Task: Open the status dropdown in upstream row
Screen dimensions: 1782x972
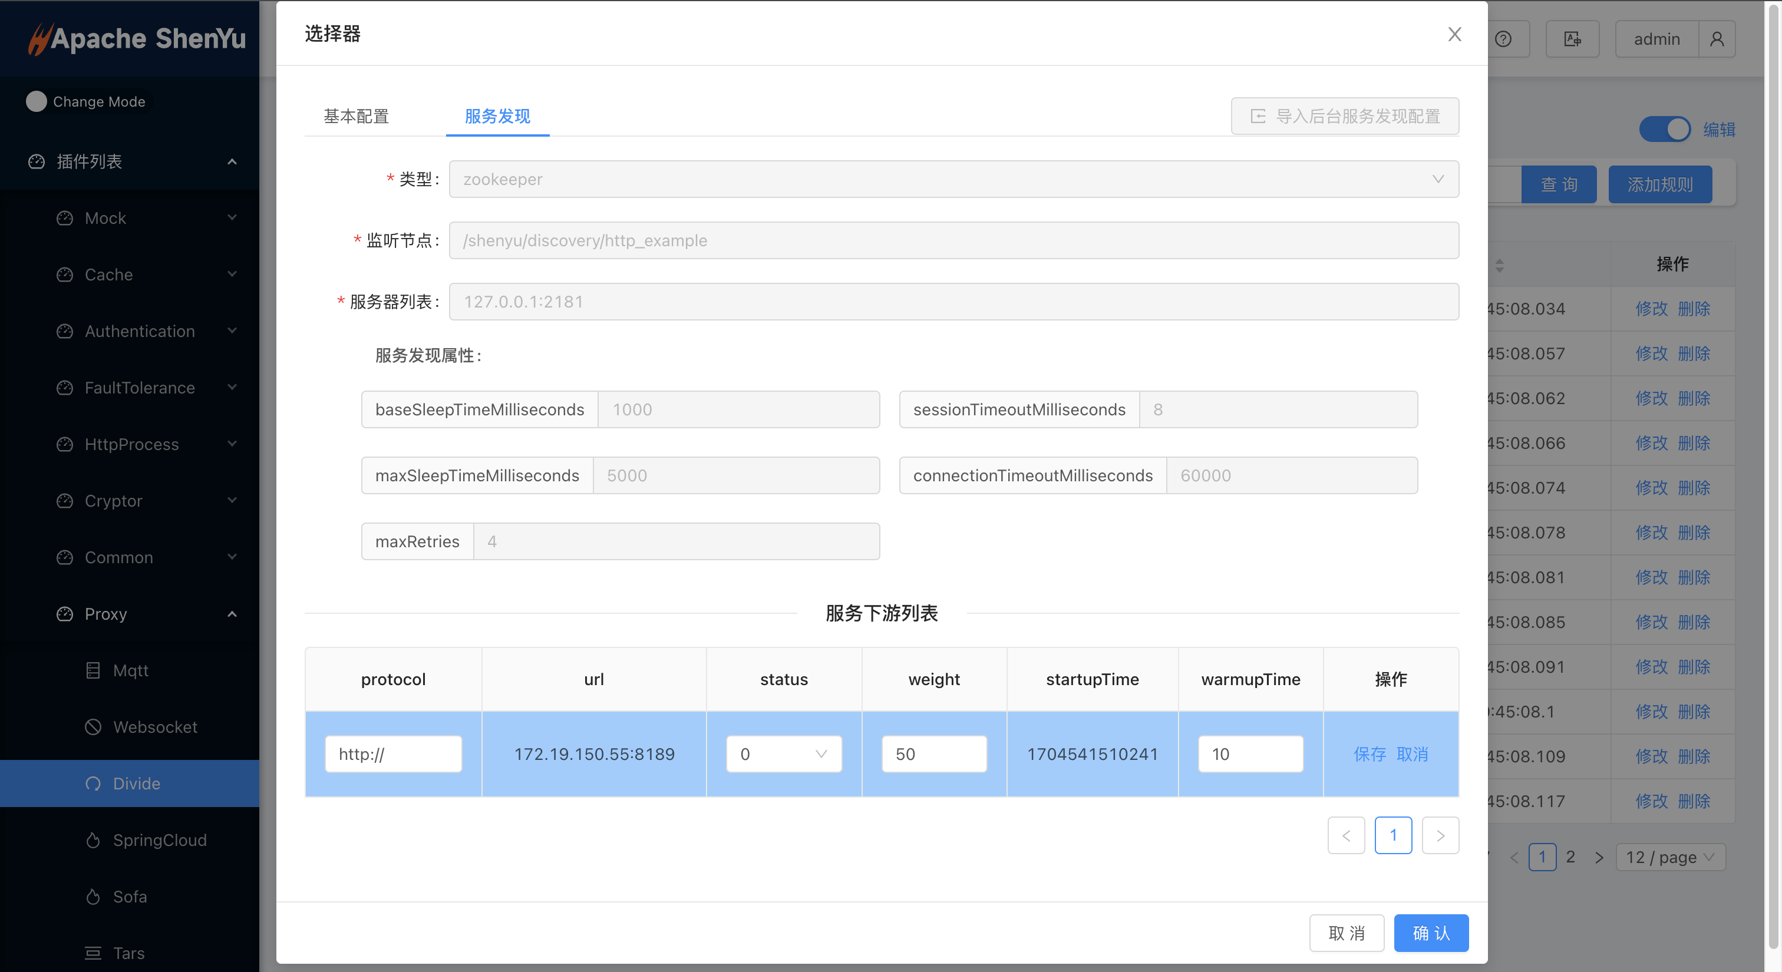Action: (783, 753)
